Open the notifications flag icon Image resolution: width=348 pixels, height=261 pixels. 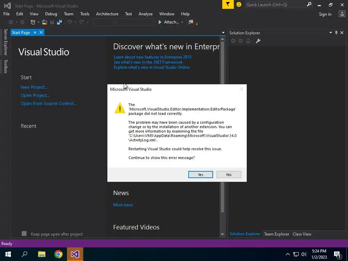(228, 4)
